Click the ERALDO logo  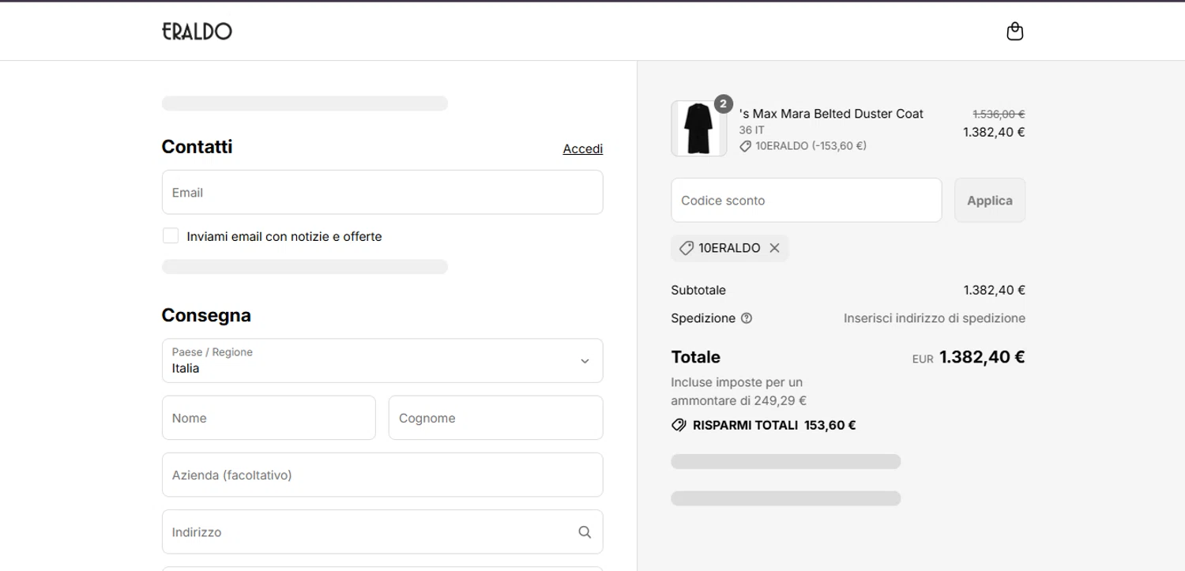197,32
